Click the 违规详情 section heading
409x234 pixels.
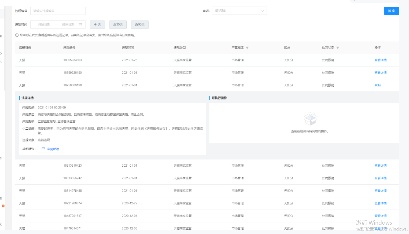[28, 98]
